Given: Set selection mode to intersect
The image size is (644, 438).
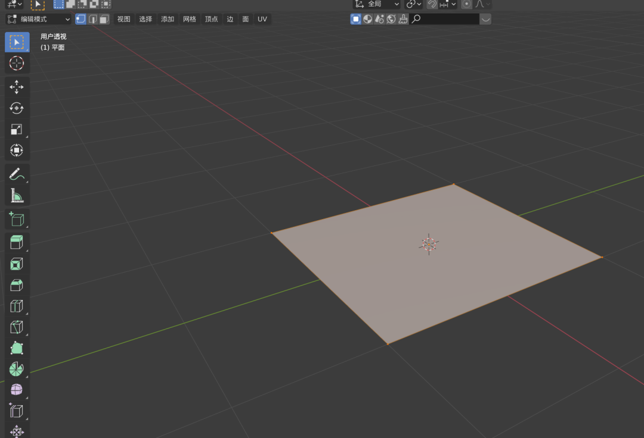Looking at the screenshot, I should (x=106, y=4).
